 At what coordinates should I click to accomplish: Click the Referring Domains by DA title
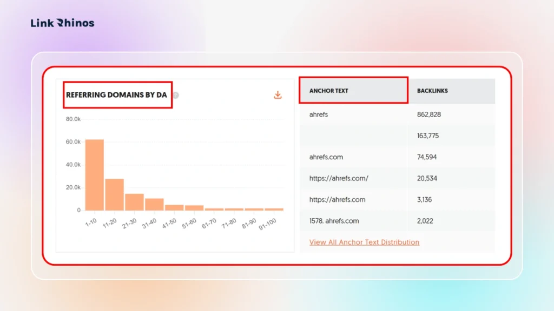click(117, 95)
